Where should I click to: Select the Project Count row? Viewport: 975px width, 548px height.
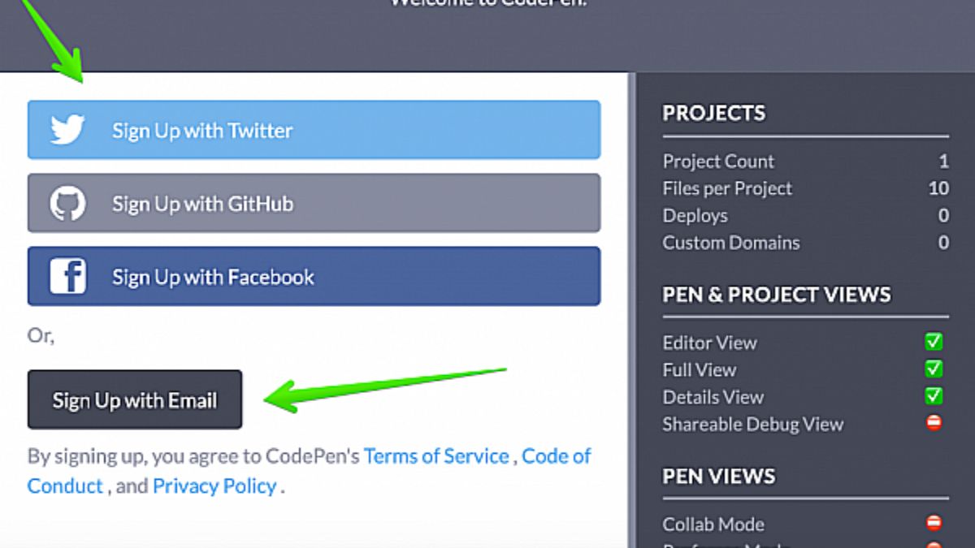point(805,161)
